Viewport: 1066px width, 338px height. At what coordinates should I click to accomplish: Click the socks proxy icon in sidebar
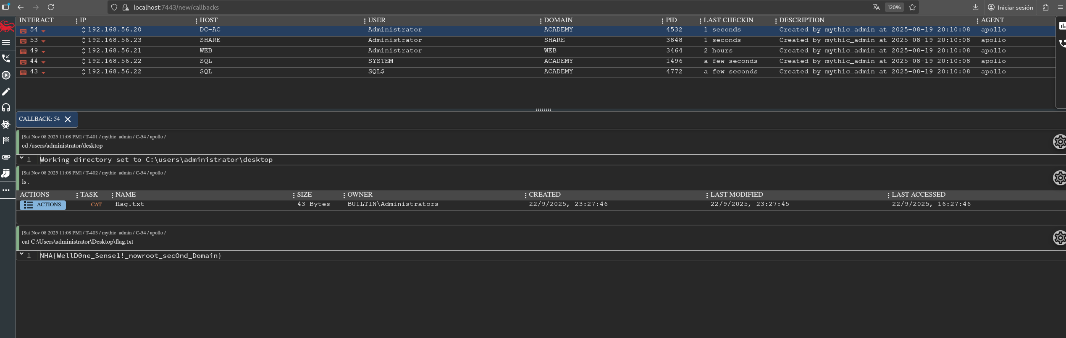click(6, 173)
